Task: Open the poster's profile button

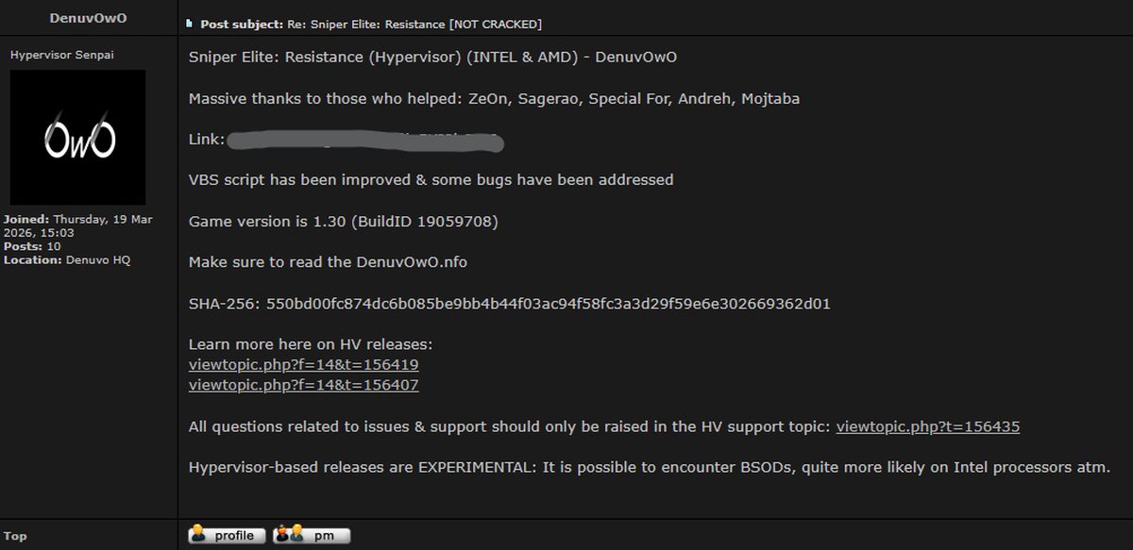Action: (x=227, y=536)
